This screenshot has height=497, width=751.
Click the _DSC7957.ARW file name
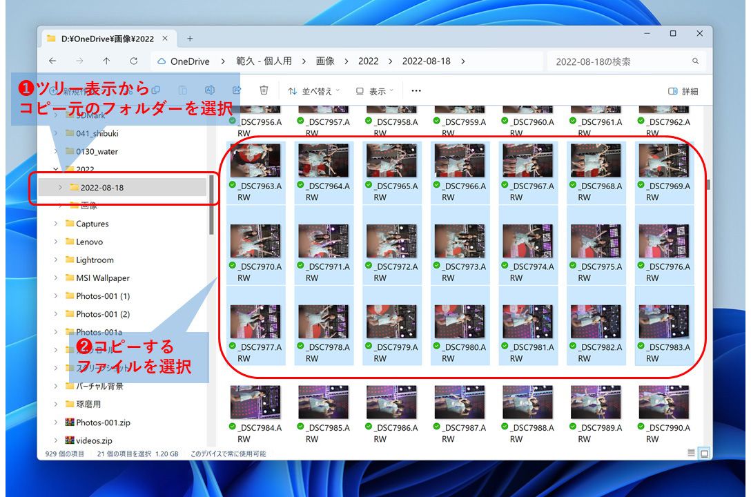(329, 128)
